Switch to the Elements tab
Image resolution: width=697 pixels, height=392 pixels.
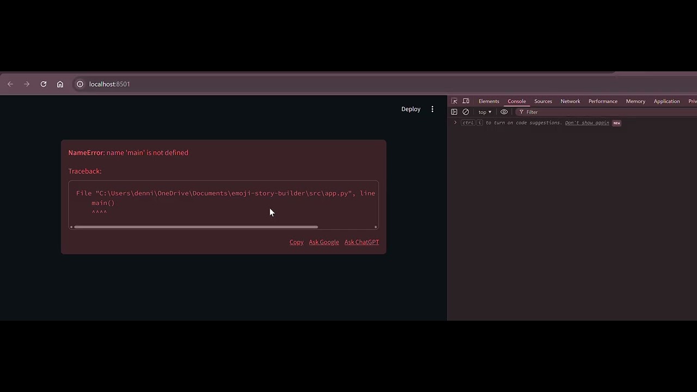488,101
